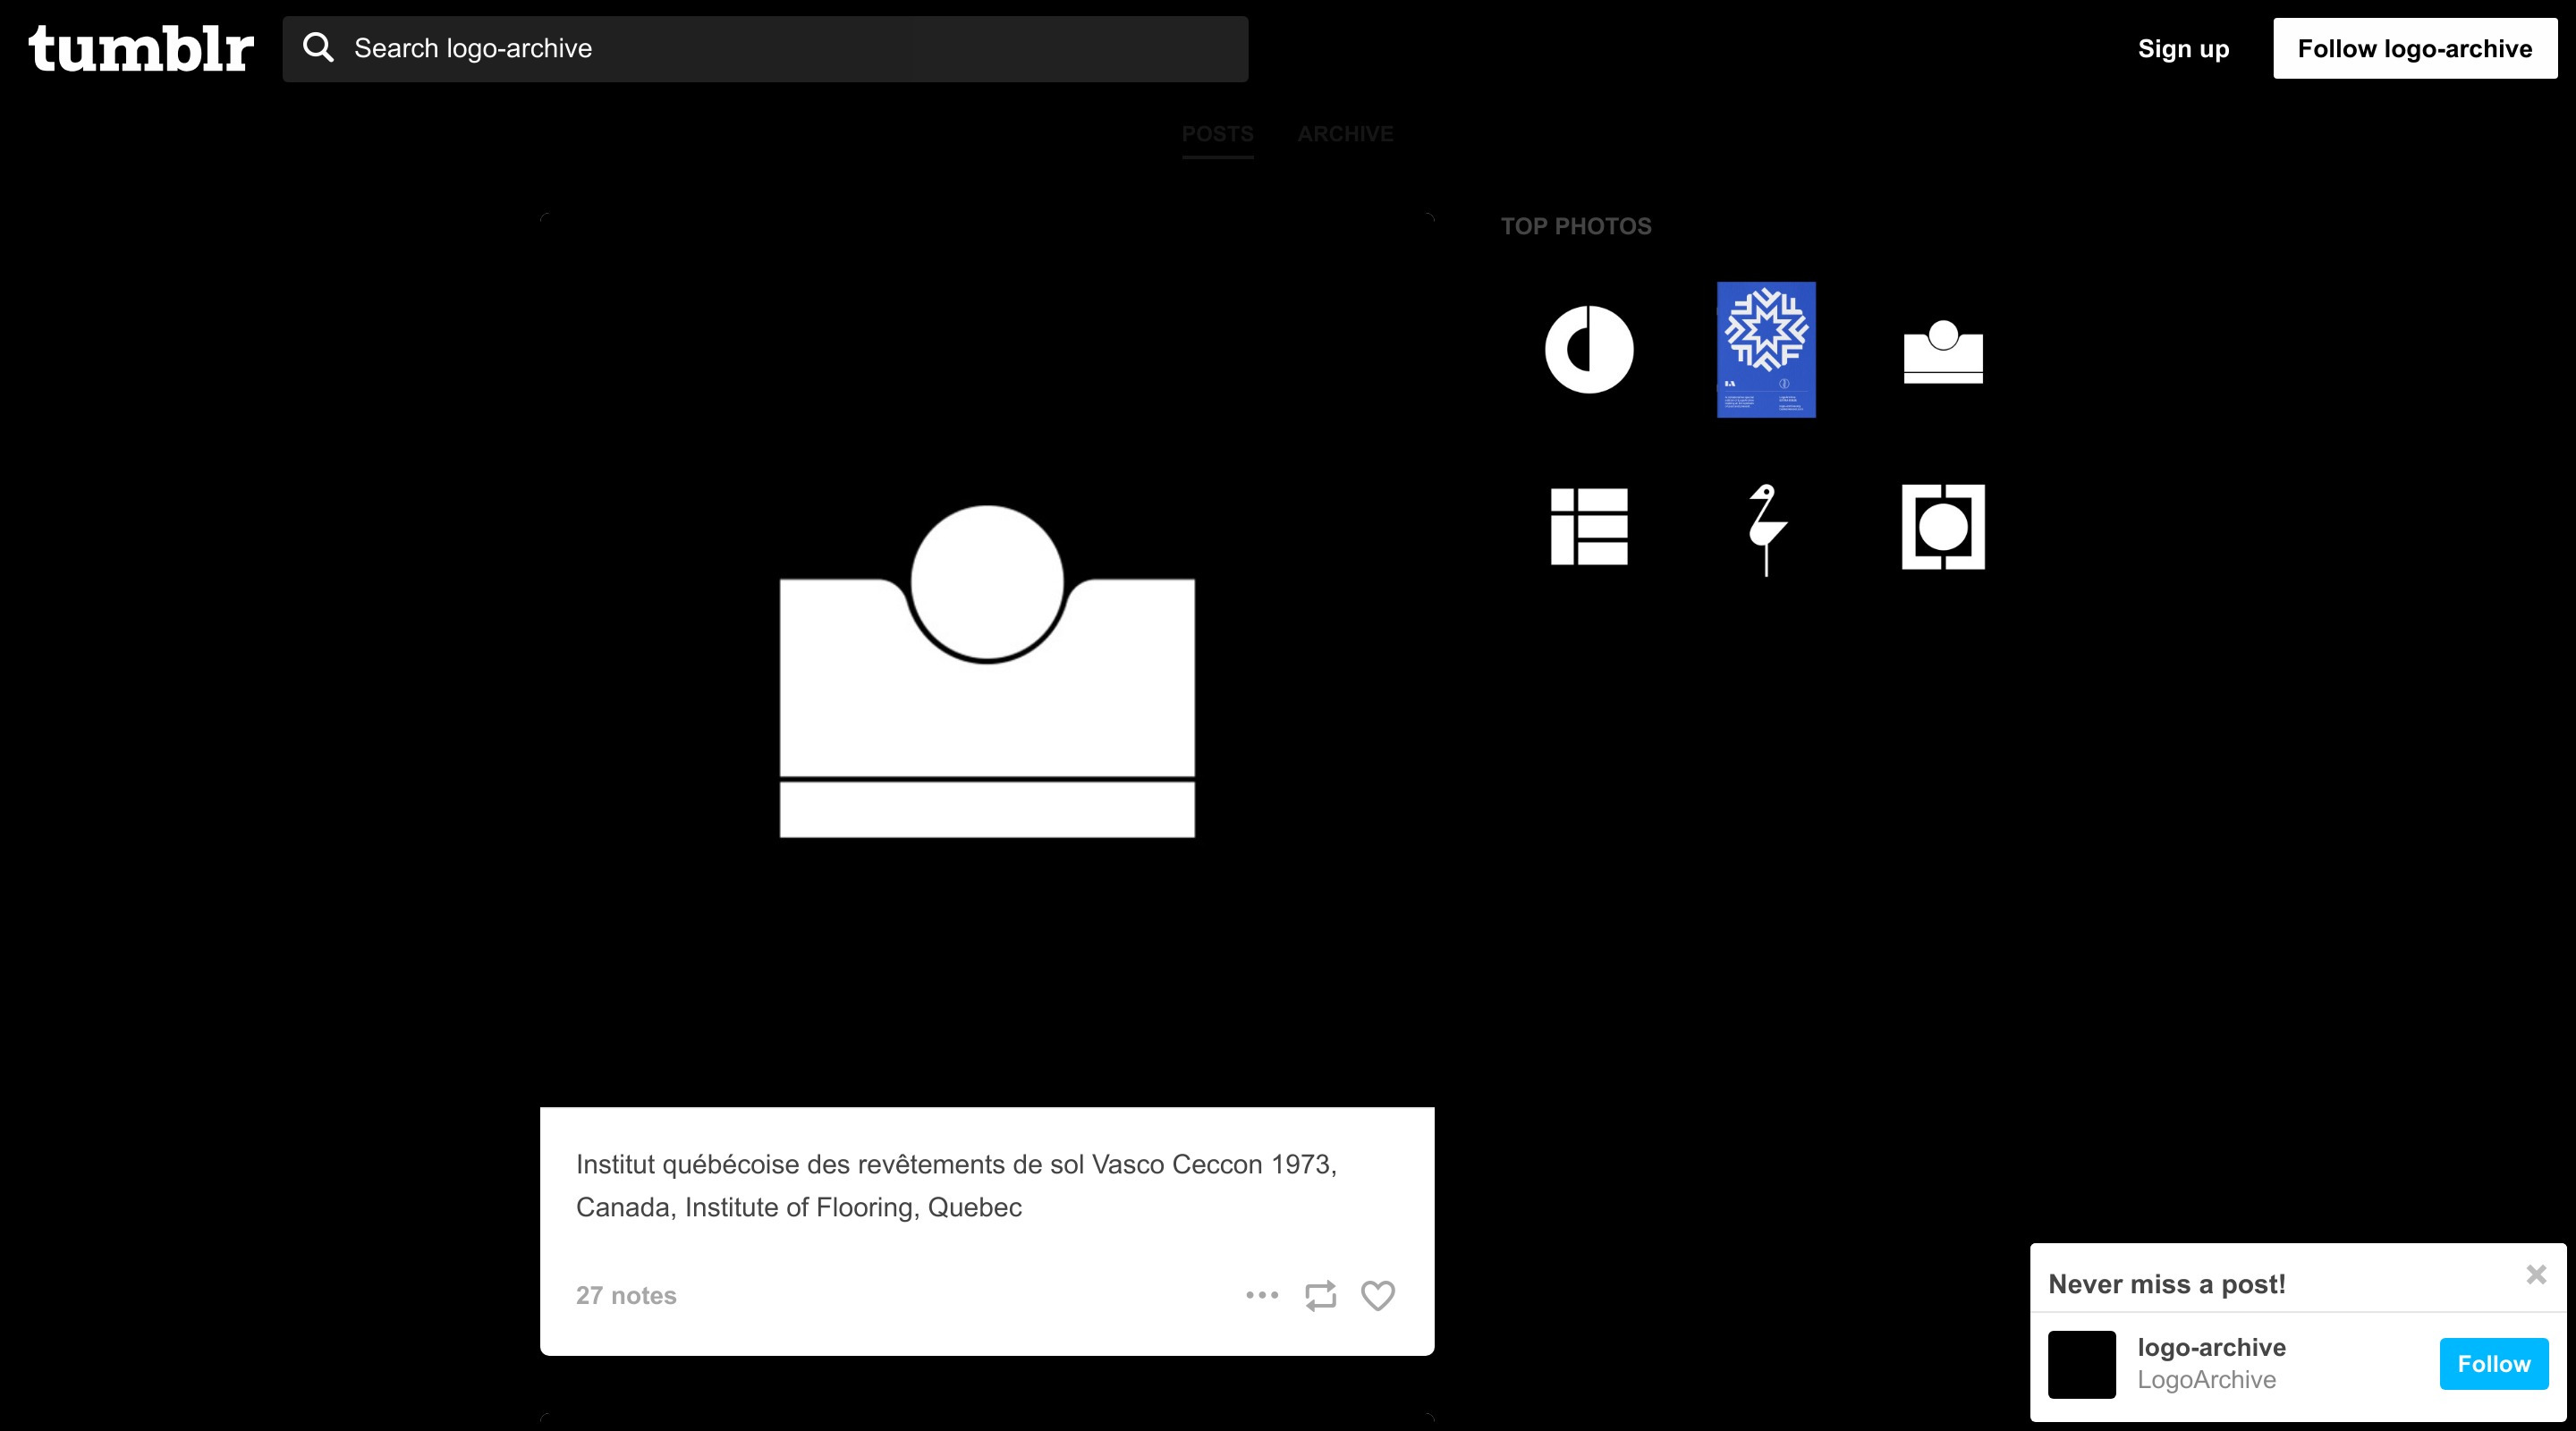Image resolution: width=2576 pixels, height=1431 pixels.
Task: Open the stork bird logo thumbnail
Action: point(1766,529)
